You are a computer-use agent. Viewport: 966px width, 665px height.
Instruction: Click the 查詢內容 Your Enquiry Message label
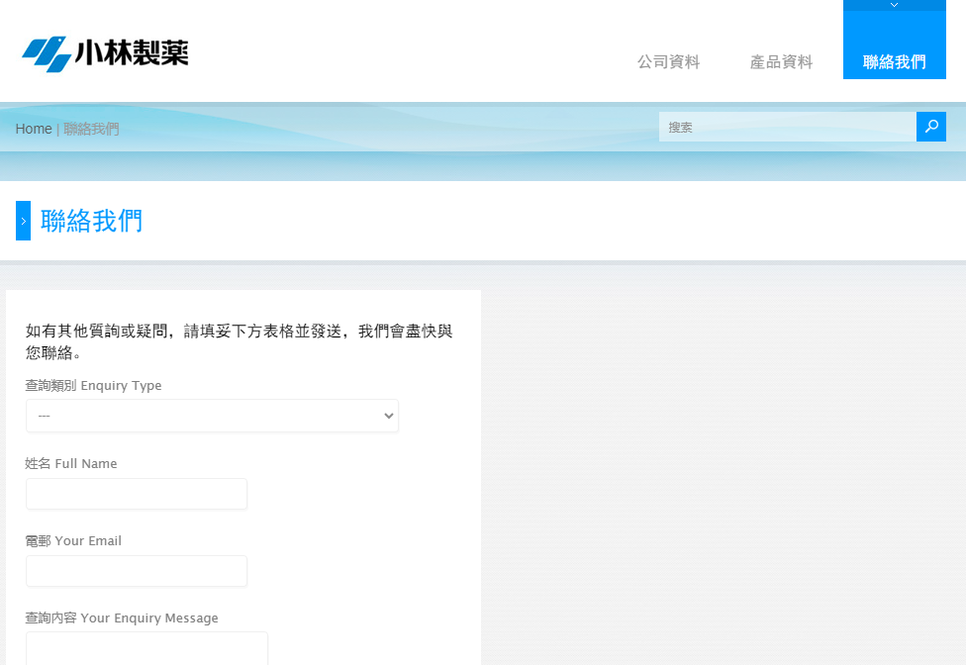click(x=122, y=617)
